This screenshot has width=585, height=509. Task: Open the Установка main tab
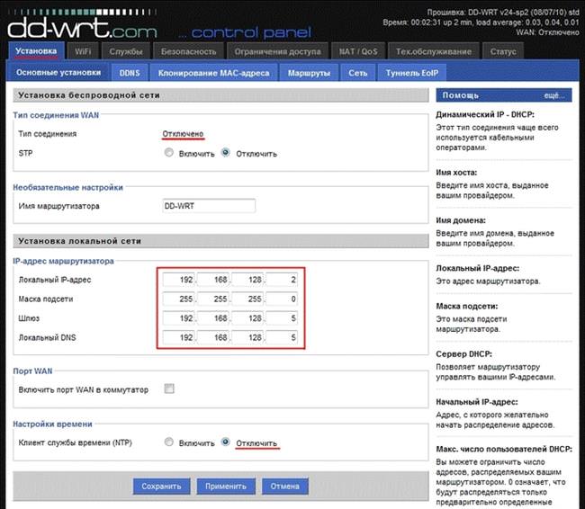click(36, 50)
